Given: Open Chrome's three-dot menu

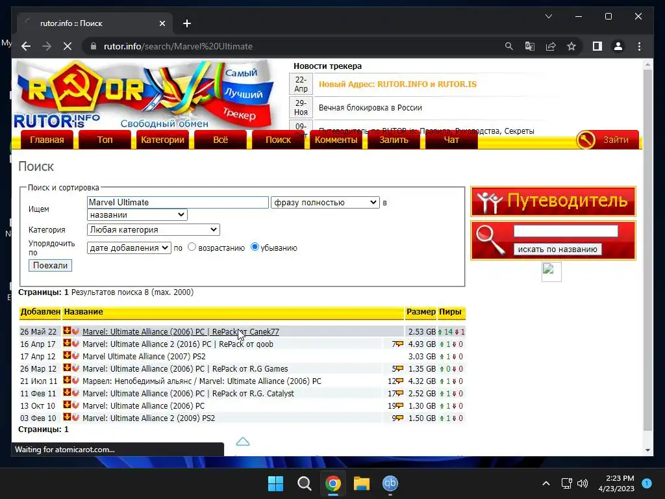Looking at the screenshot, I should pyautogui.click(x=639, y=46).
